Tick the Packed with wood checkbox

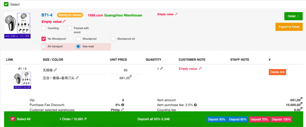point(69,28)
